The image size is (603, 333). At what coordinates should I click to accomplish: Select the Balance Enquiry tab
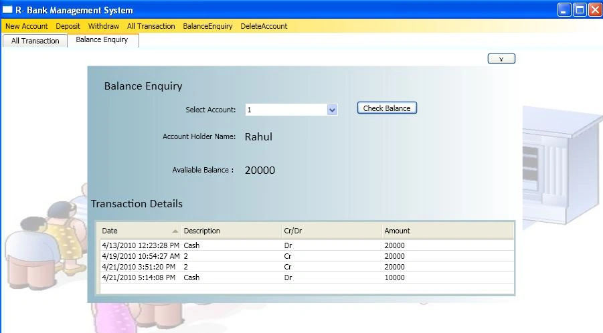[x=102, y=40]
